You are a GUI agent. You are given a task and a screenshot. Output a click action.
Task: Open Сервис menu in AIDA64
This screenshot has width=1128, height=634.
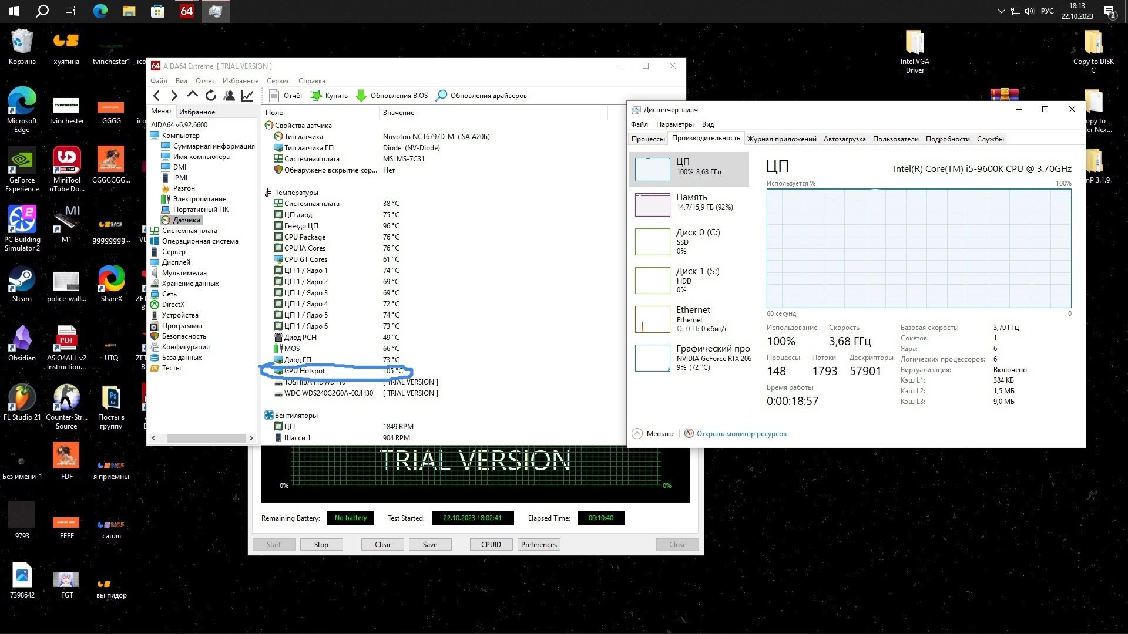278,81
